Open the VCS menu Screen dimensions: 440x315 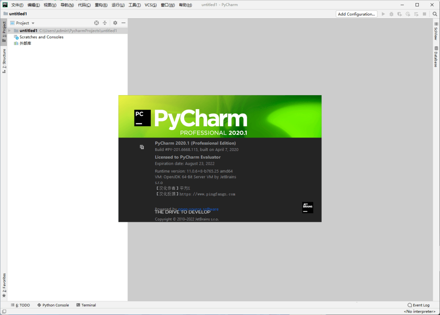click(150, 5)
